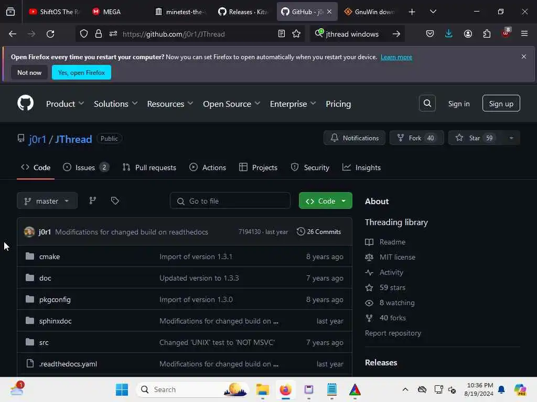Expand the Enterprise navigation menu
The image size is (537, 402).
pyautogui.click(x=293, y=104)
